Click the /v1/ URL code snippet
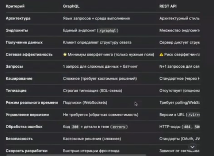This screenshot has height=156, width=214. 194,115
